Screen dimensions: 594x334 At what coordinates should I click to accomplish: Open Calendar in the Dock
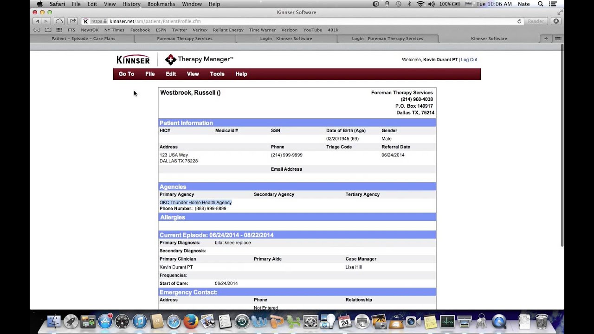pyautogui.click(x=345, y=321)
